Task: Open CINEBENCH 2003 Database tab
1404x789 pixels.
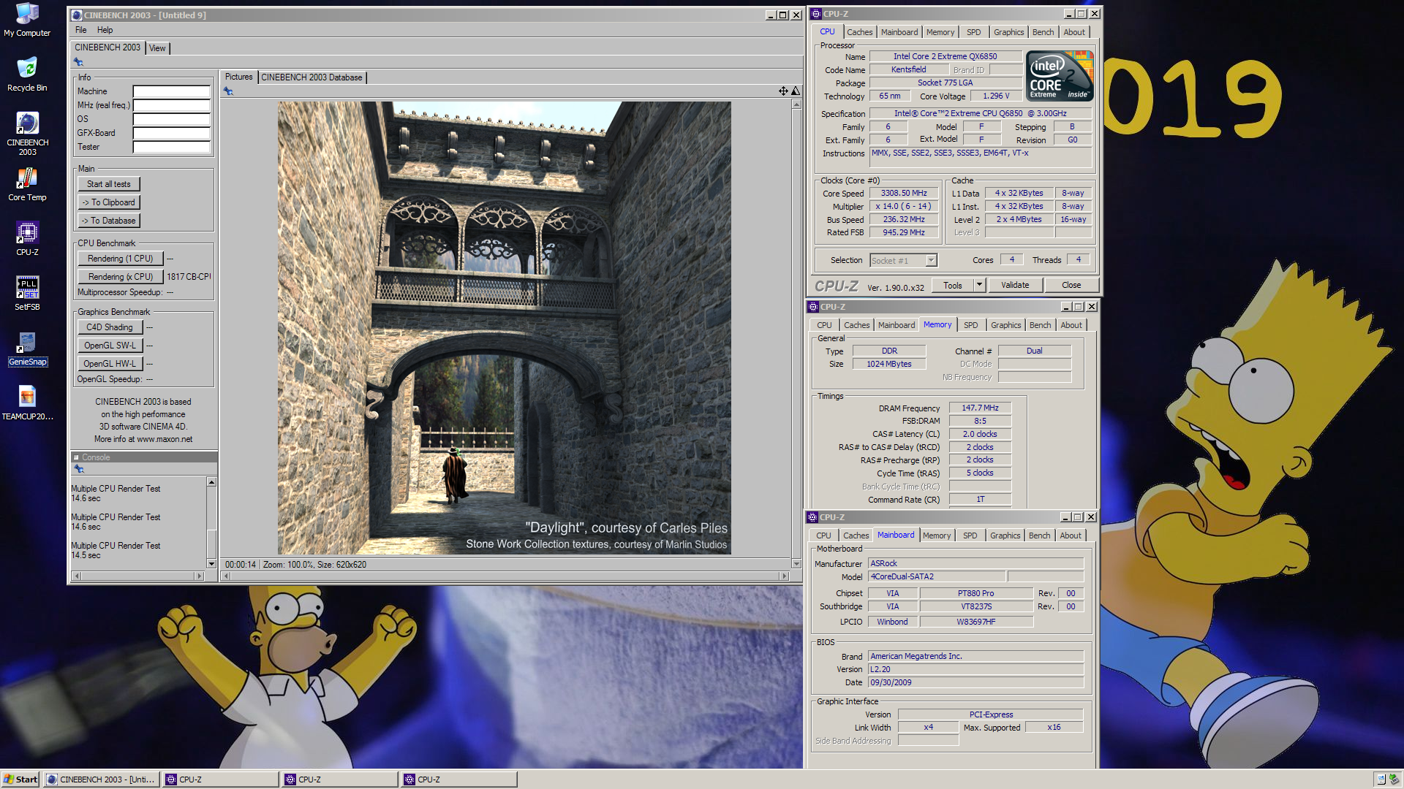Action: point(312,77)
